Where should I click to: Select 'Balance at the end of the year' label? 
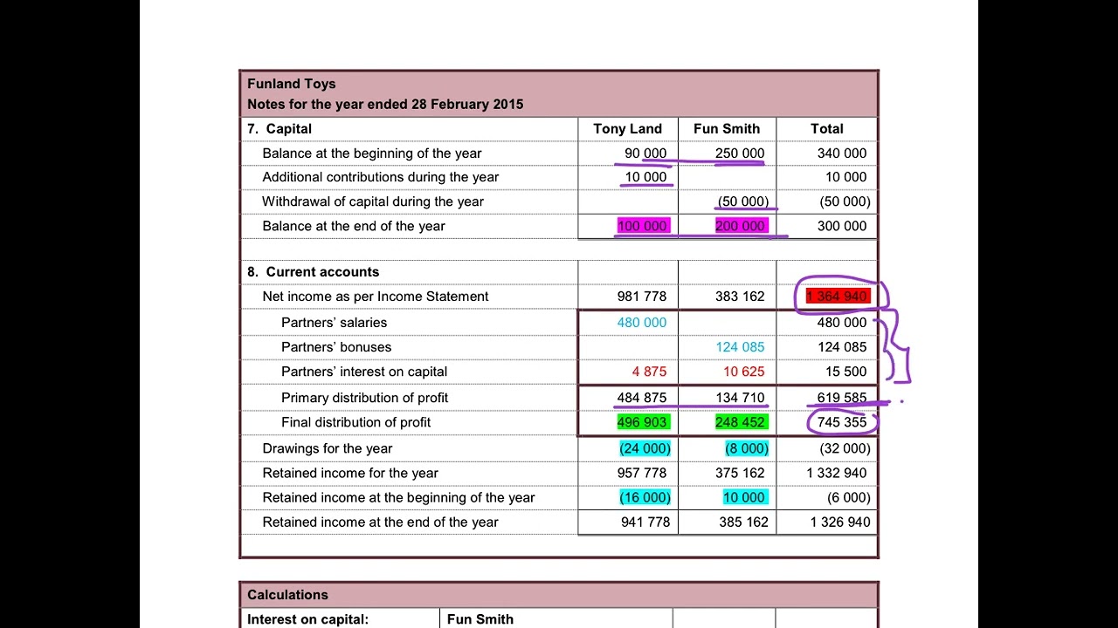click(354, 226)
